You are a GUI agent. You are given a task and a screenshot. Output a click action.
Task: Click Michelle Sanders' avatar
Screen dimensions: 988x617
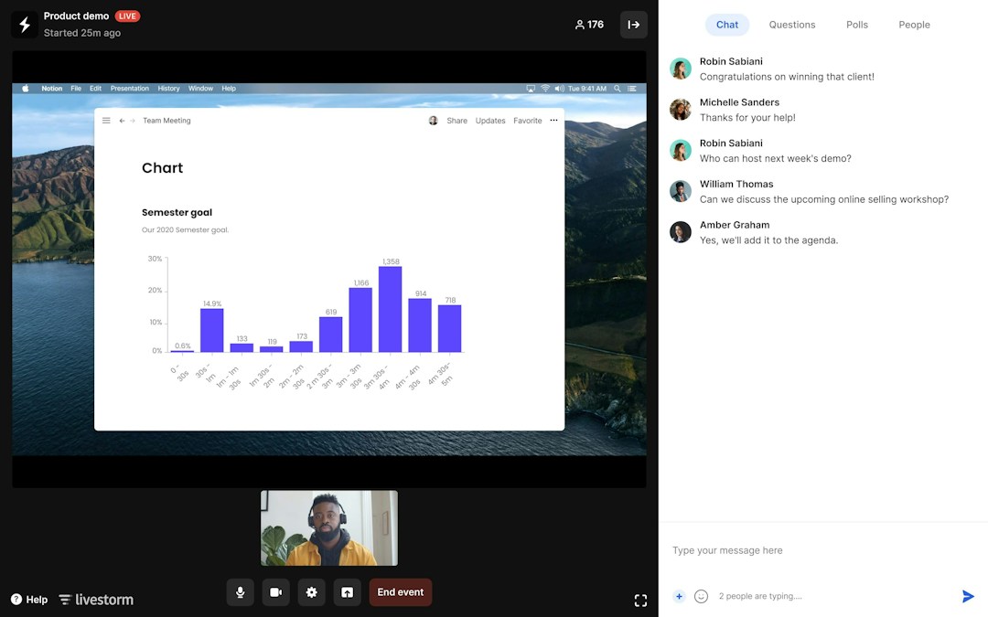pyautogui.click(x=681, y=110)
